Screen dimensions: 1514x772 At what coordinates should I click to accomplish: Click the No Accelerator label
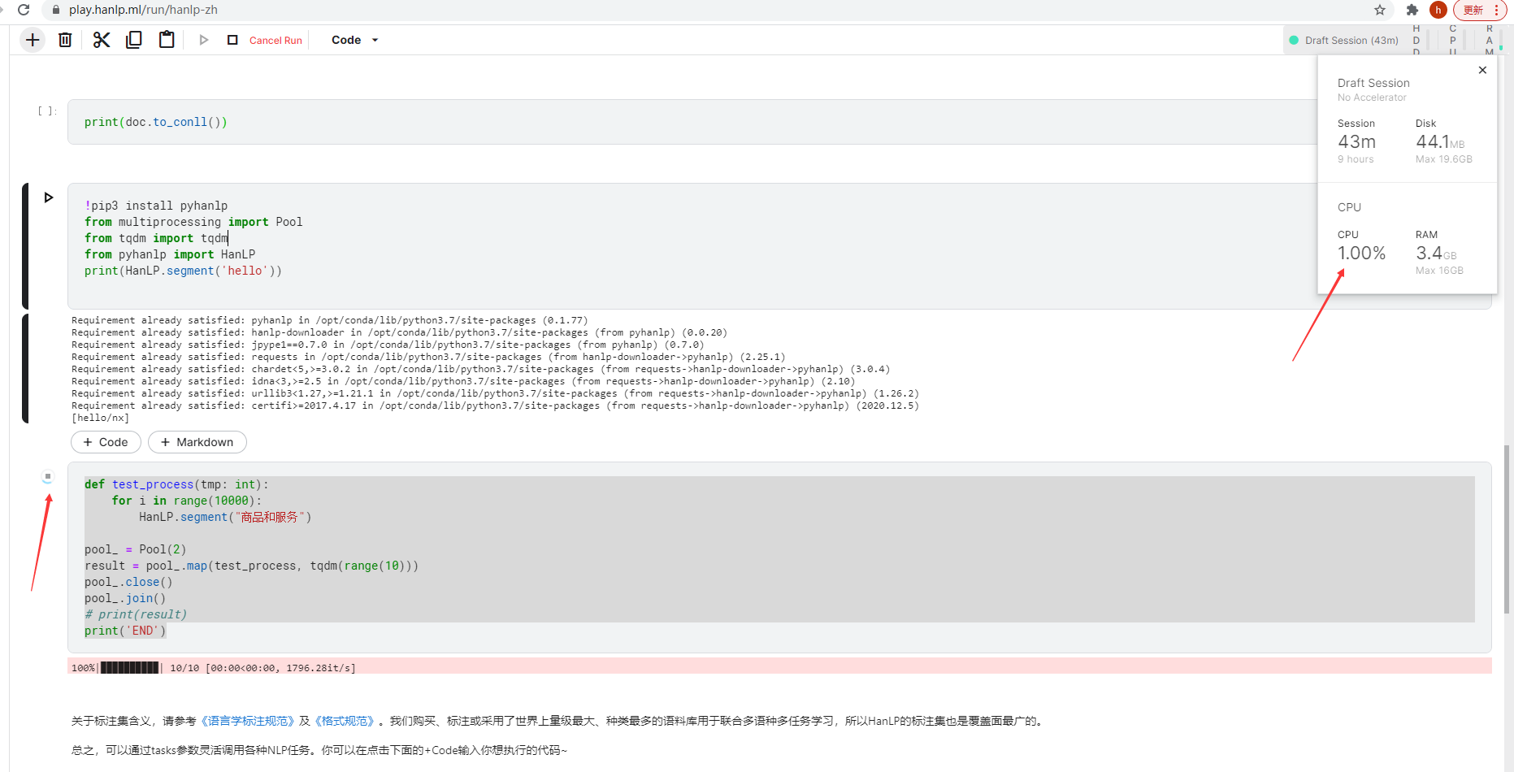[1372, 98]
